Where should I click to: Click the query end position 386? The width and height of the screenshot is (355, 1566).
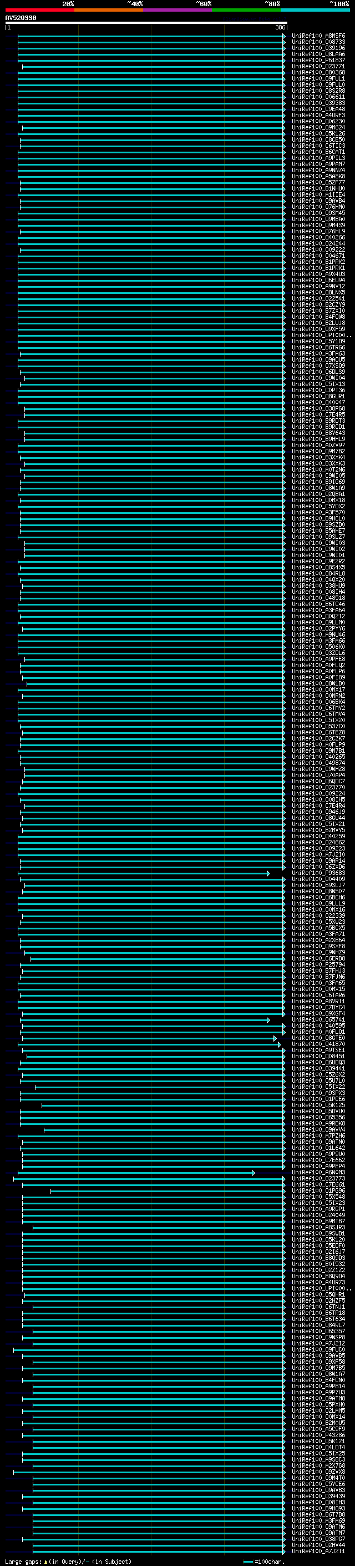pyautogui.click(x=280, y=27)
